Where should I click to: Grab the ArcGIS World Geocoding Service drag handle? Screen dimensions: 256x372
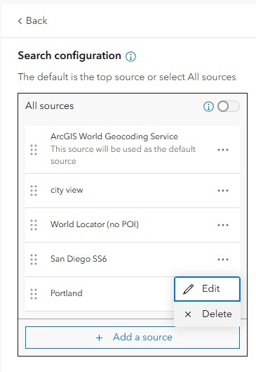click(34, 150)
